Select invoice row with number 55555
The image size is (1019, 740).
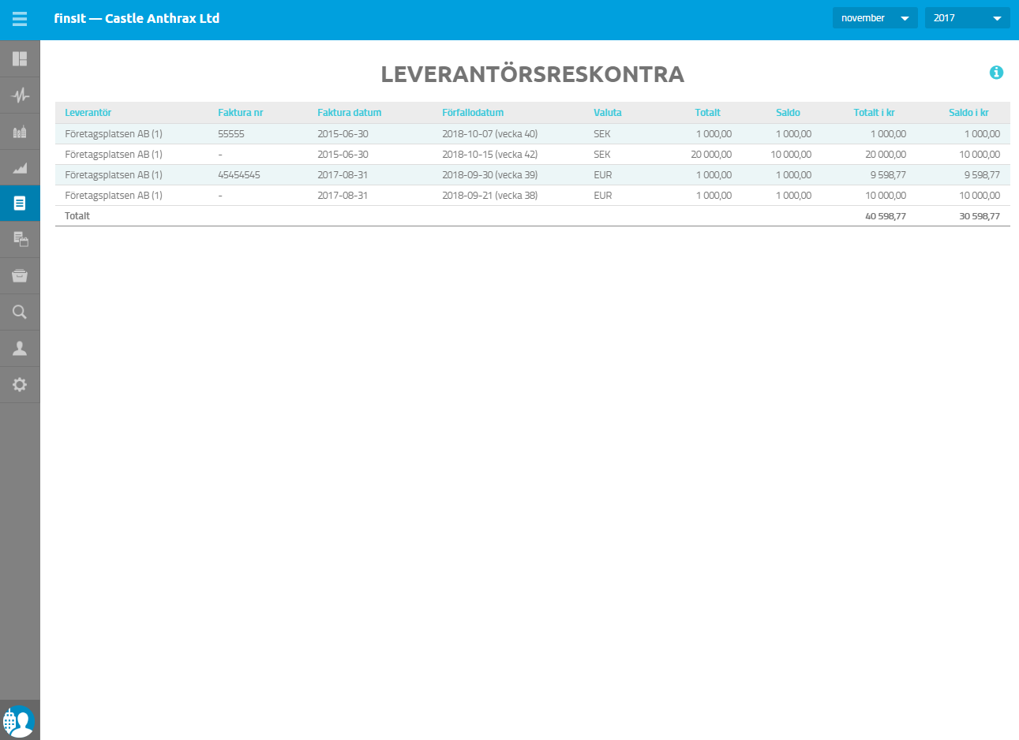[x=533, y=134]
